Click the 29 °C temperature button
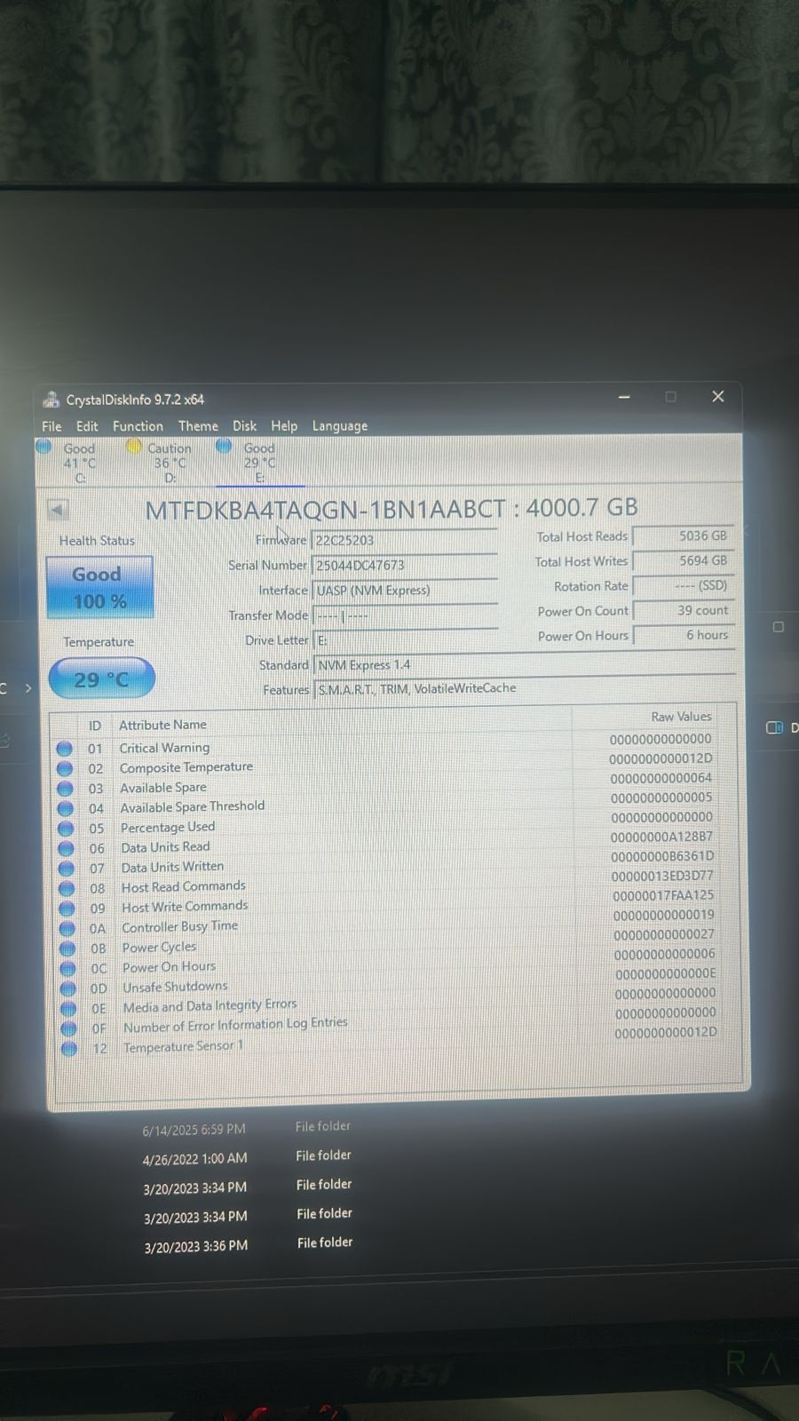Image resolution: width=799 pixels, height=1421 pixels. (101, 679)
